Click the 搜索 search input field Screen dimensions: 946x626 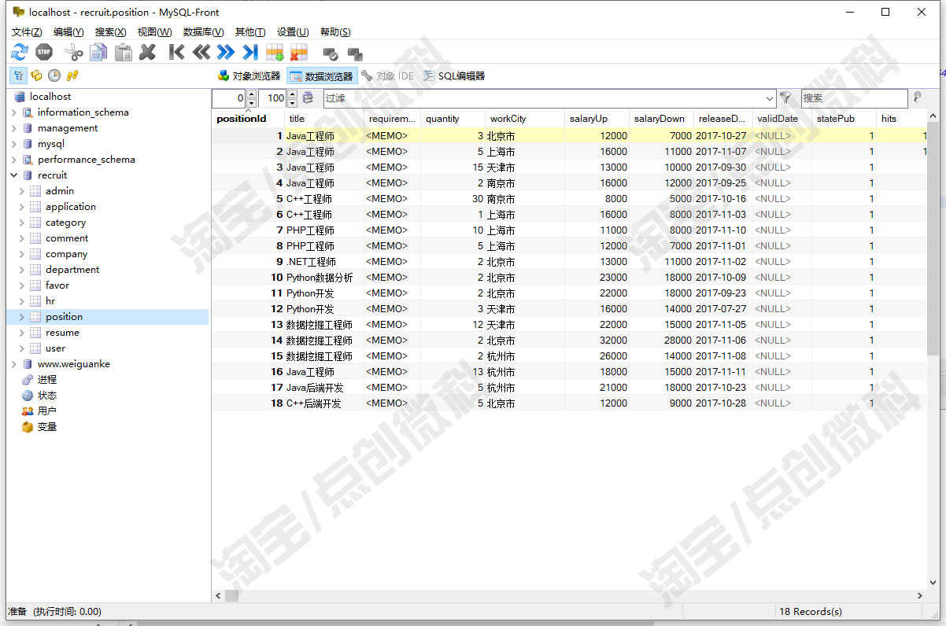(x=854, y=98)
